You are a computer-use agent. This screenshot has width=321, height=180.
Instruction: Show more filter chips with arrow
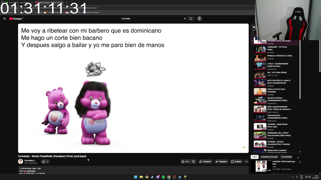tap(298, 157)
